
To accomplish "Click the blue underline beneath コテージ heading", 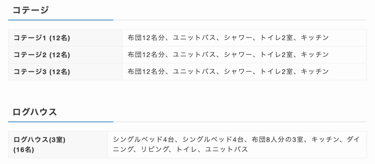I will pyautogui.click(x=61, y=20).
